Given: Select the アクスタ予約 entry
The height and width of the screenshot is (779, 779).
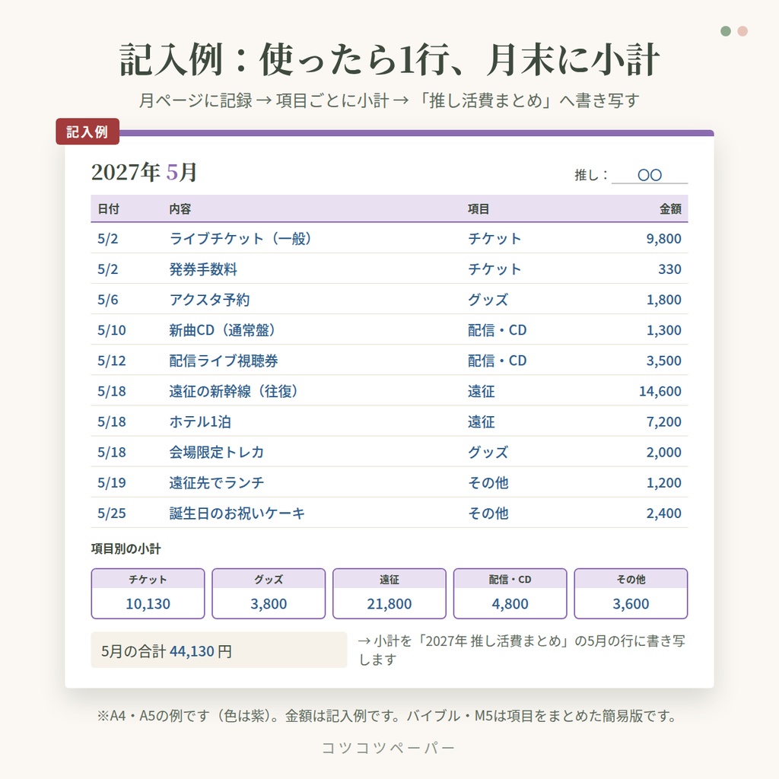Looking at the screenshot, I should 209,300.
